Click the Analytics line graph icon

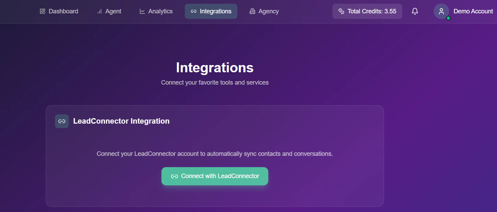point(142,11)
